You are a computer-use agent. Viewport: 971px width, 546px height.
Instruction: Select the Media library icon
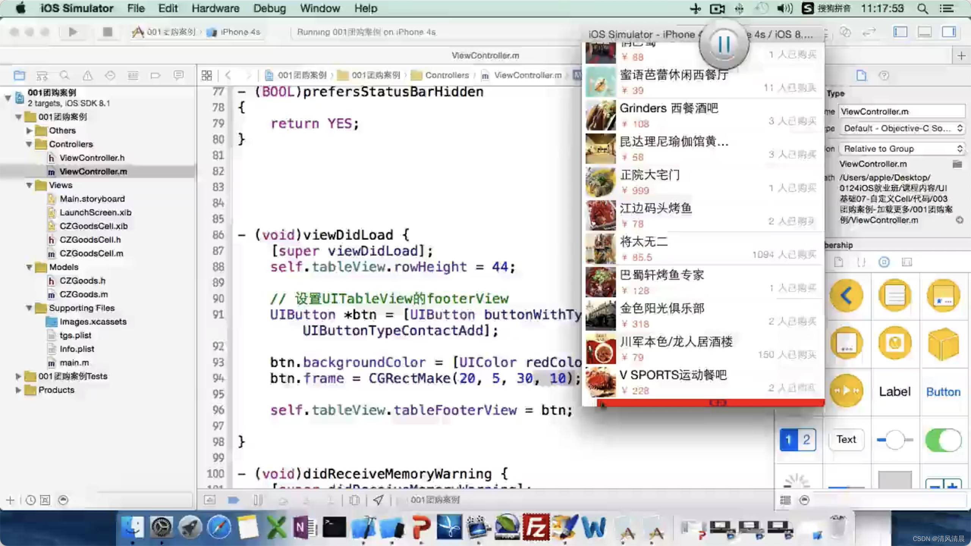point(907,262)
